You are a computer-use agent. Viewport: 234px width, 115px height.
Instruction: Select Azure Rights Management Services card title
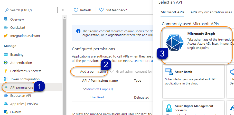194,108
